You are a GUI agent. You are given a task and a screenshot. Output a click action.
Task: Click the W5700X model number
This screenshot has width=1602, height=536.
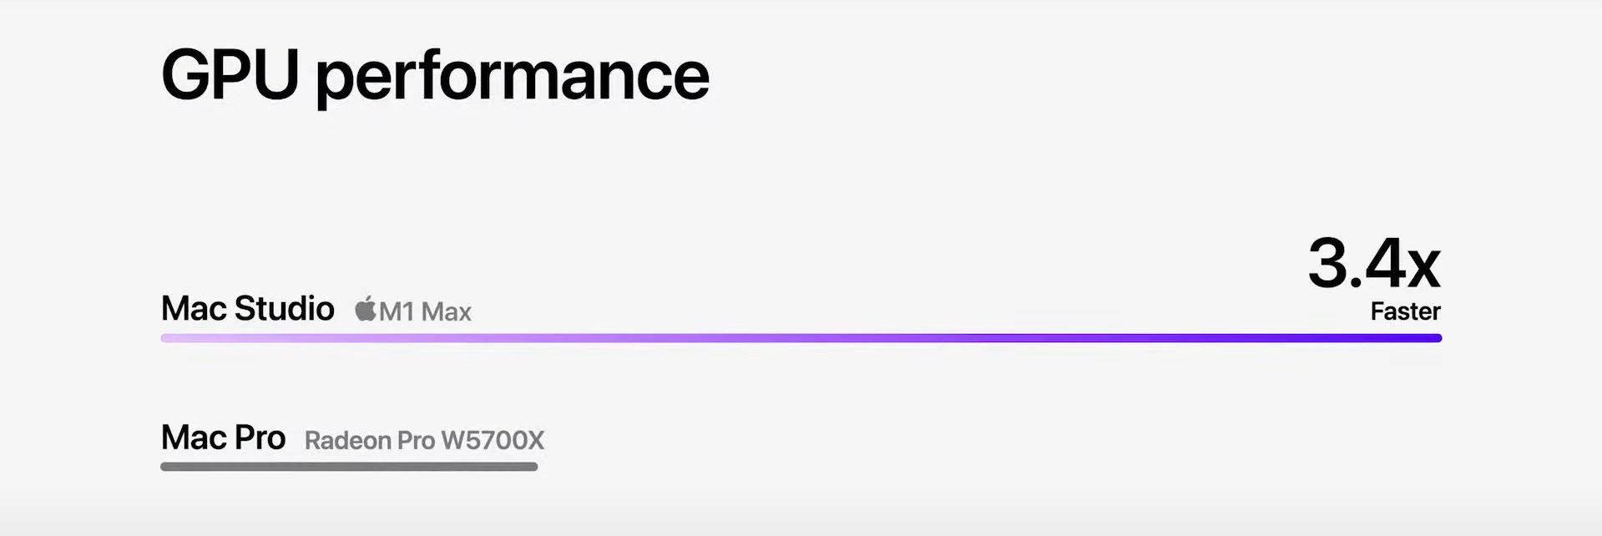(493, 440)
